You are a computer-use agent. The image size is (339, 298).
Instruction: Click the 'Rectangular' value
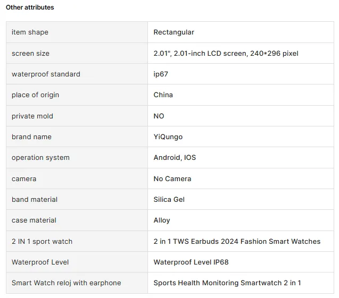[173, 32]
